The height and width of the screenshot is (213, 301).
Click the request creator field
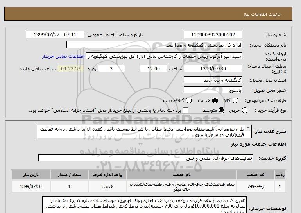(164, 56)
